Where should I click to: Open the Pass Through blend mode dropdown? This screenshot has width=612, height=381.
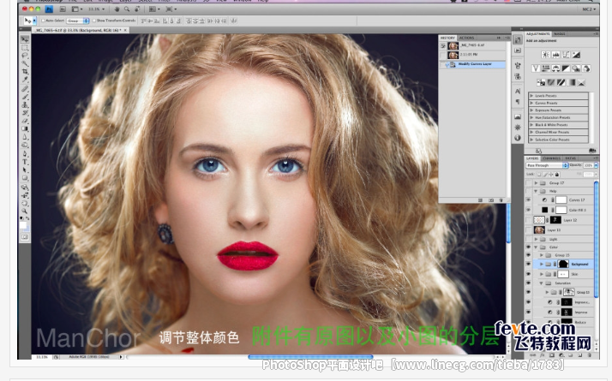[547, 166]
